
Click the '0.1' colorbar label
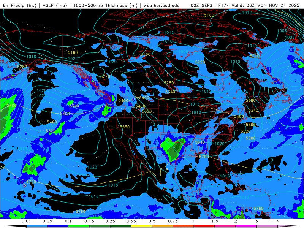click(x=68, y=221)
